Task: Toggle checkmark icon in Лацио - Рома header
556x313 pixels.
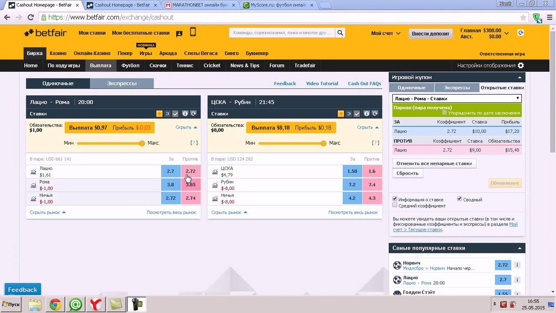Action: click(175, 113)
